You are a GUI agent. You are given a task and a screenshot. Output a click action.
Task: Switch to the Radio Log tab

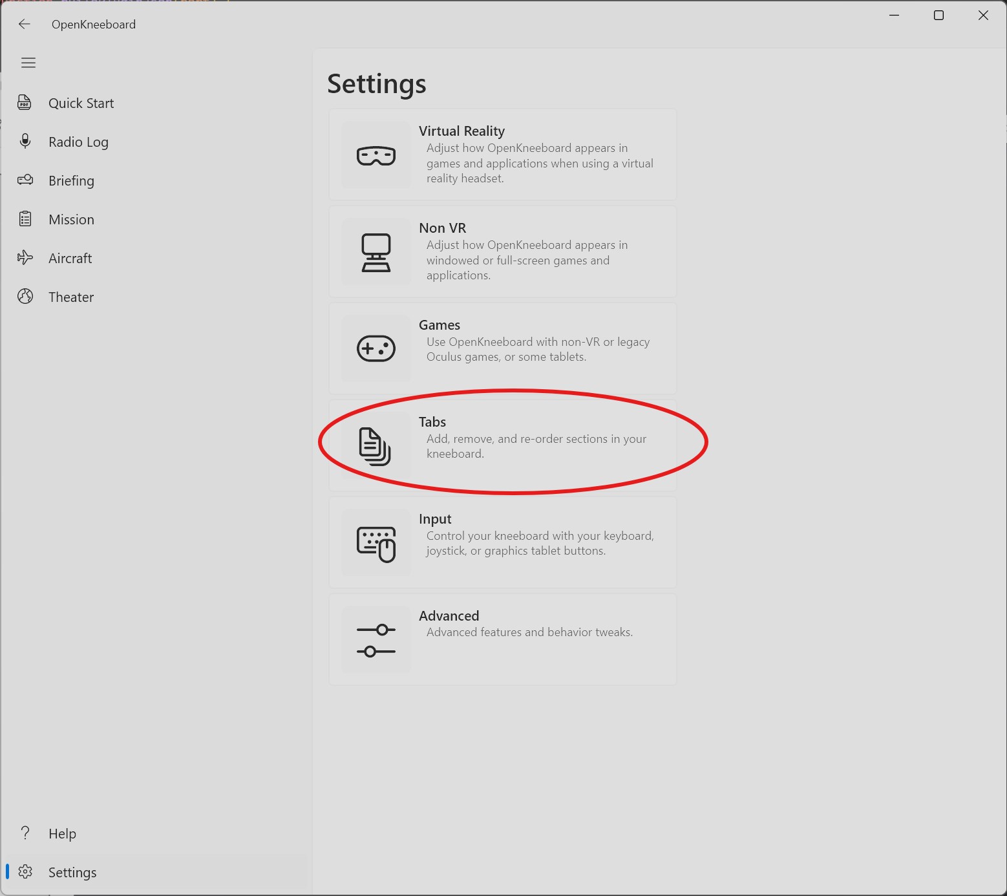156,142
